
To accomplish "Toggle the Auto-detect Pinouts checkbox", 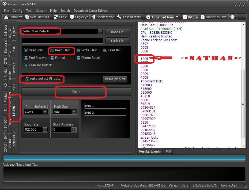I will point(27,79).
